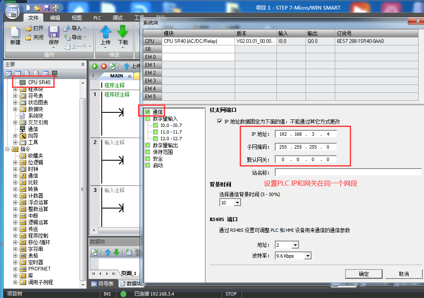Open the background time percentage dropdown
The image size is (424, 298).
pyautogui.click(x=237, y=202)
